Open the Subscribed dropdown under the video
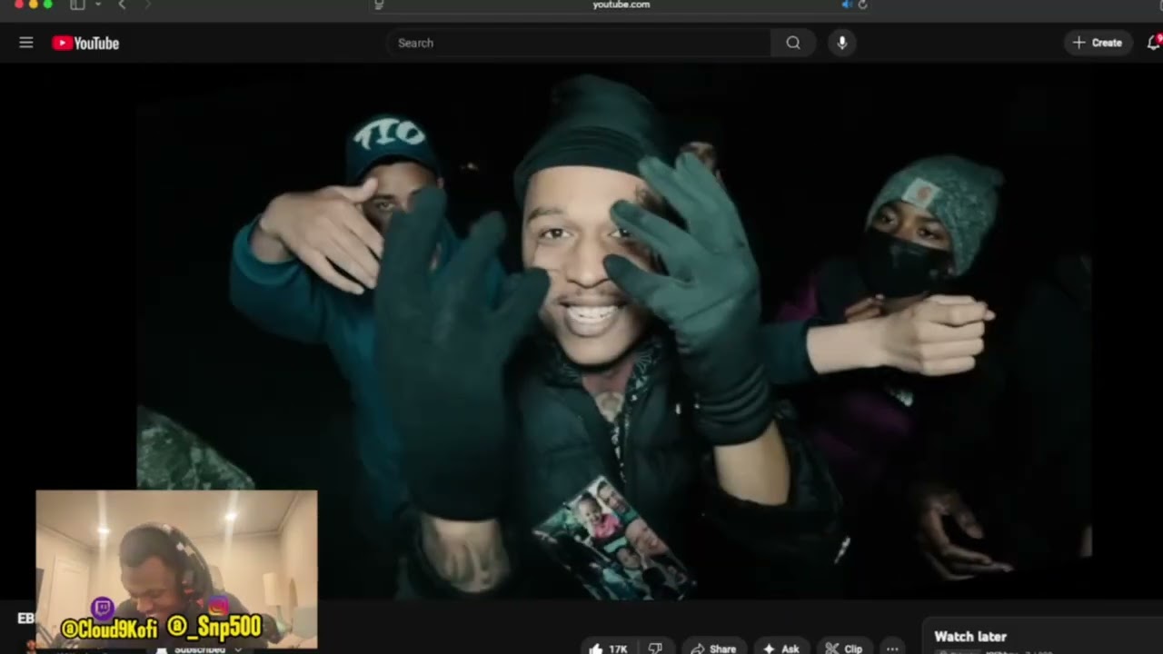The height and width of the screenshot is (654, 1163). [200, 649]
